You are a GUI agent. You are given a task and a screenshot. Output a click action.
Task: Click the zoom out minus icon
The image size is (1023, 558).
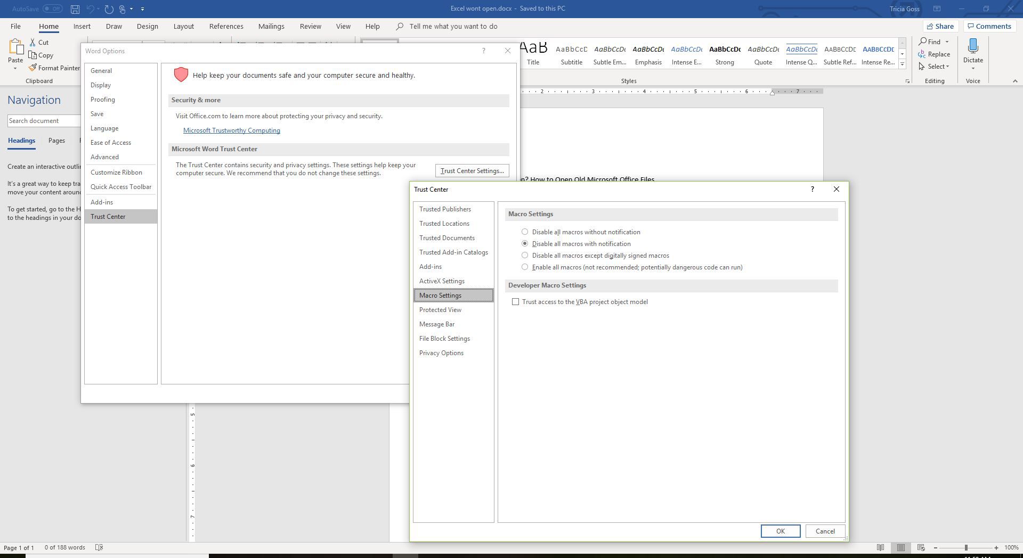(x=936, y=548)
